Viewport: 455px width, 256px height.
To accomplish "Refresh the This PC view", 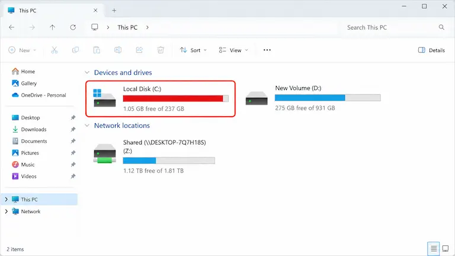I will click(x=73, y=27).
